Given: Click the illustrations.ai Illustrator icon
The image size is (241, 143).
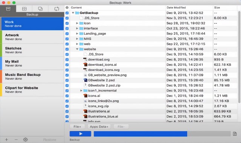Looking at the screenshot, I should click(85, 111).
